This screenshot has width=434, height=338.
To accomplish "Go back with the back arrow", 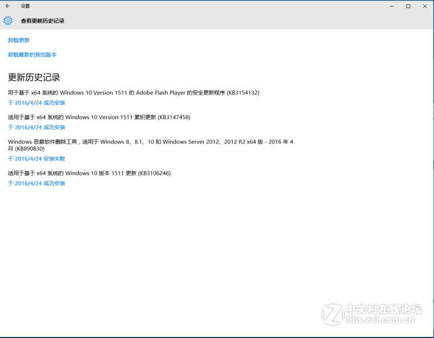I will click(x=8, y=6).
